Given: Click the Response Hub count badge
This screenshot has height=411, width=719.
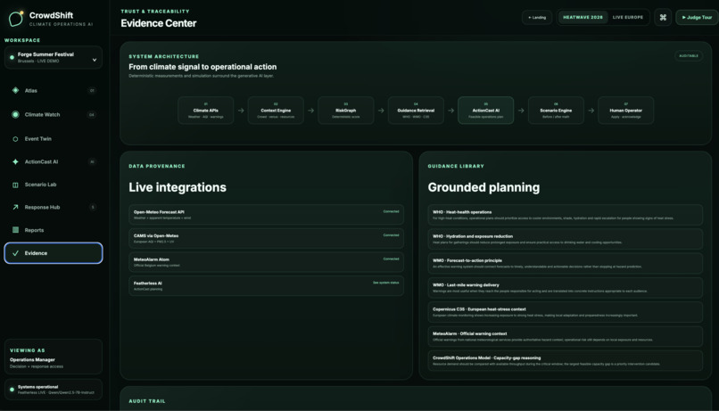Looking at the screenshot, I should click(92, 207).
